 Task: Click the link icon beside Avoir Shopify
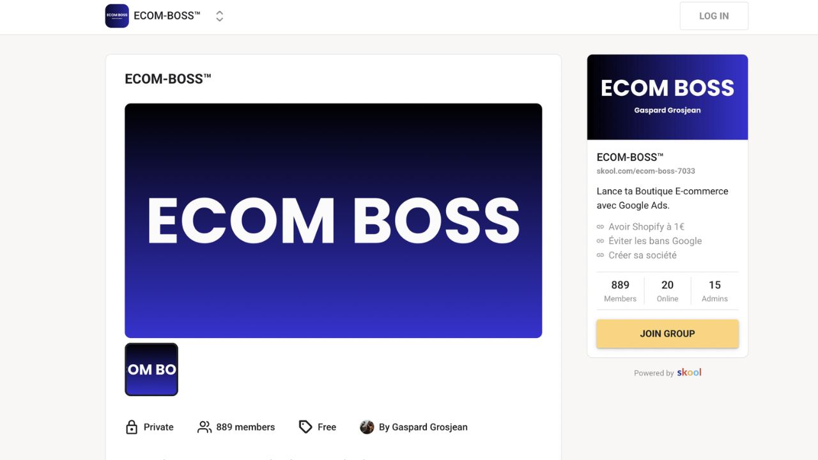[x=600, y=227]
